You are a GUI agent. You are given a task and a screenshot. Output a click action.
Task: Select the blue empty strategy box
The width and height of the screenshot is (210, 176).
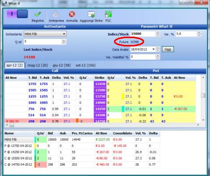(x=22, y=14)
